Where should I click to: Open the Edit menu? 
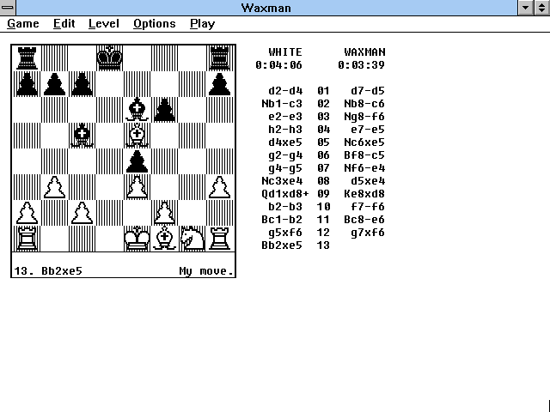click(64, 24)
